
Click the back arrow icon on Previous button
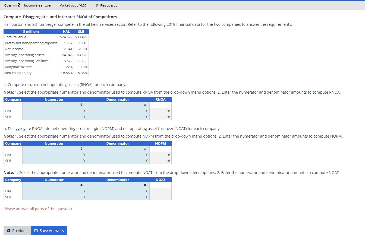pos(9,230)
